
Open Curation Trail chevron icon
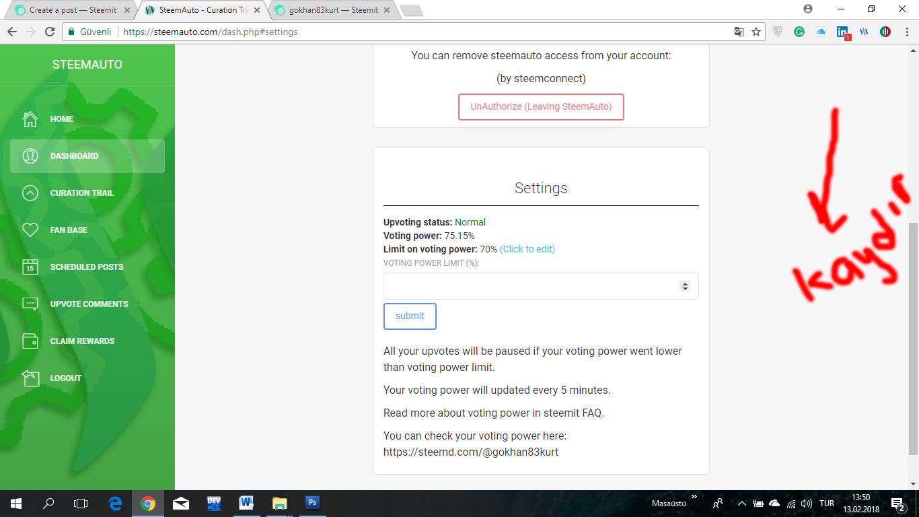click(30, 193)
